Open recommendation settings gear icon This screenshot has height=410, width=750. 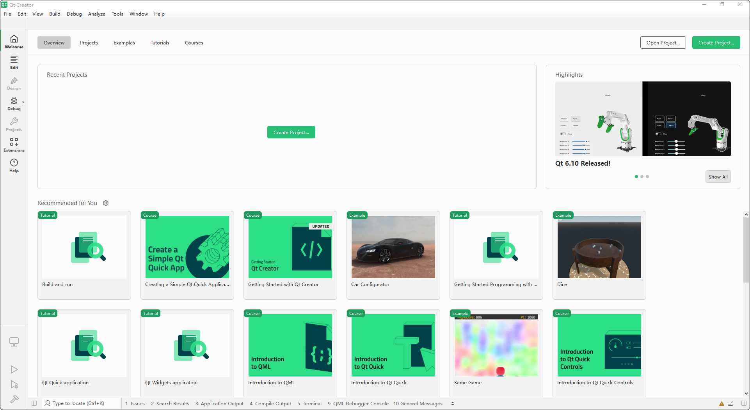click(106, 203)
